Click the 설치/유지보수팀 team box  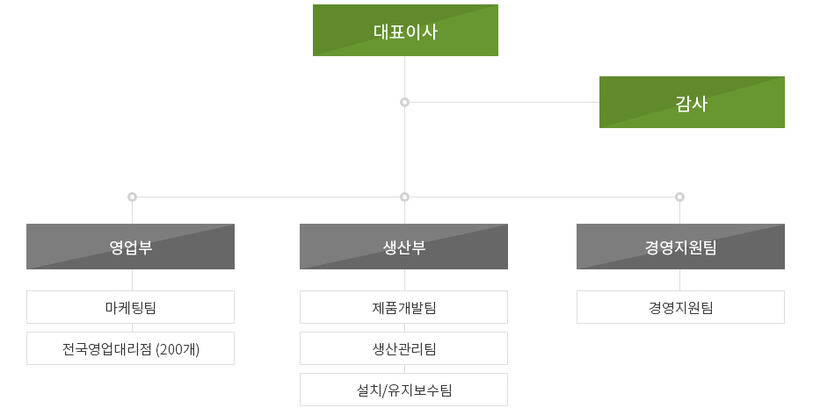403,390
